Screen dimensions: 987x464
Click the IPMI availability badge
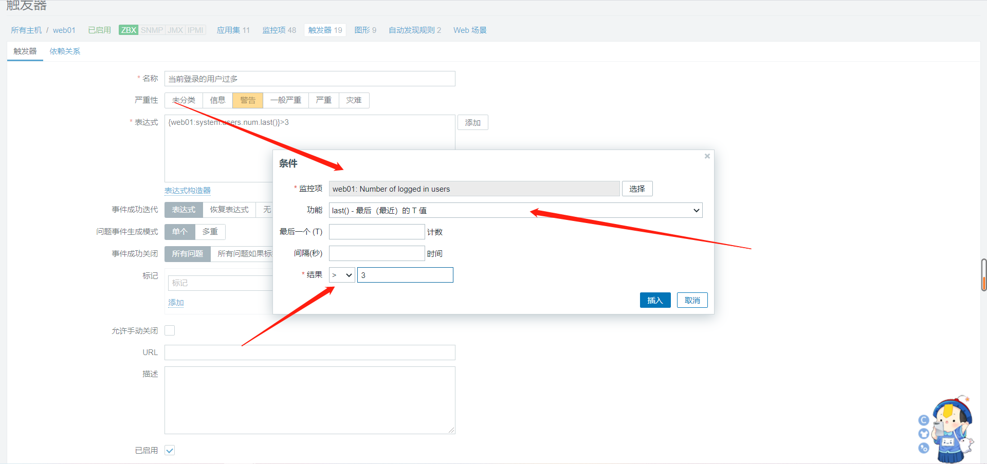(195, 30)
